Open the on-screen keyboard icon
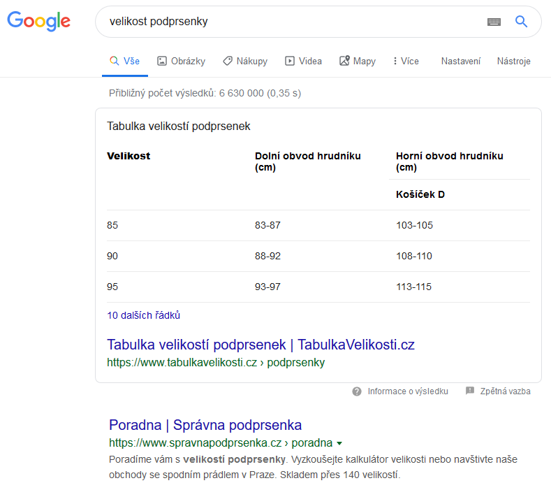Viewport: 551px width, 490px height. click(x=494, y=22)
